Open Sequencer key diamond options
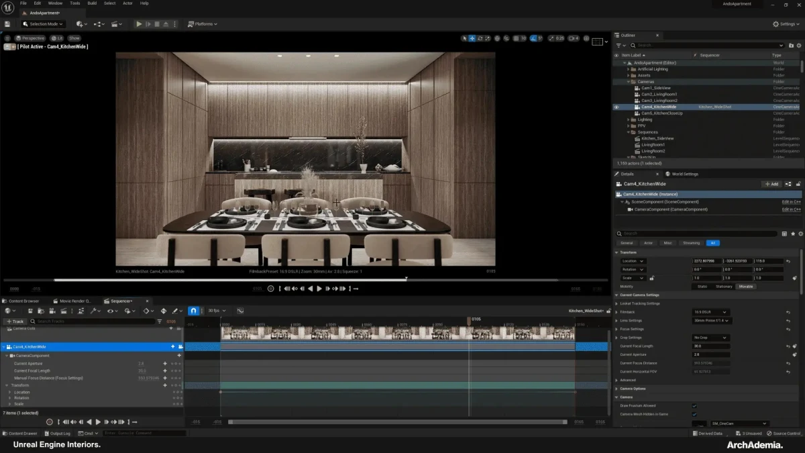Image resolution: width=805 pixels, height=453 pixels. tap(147, 311)
